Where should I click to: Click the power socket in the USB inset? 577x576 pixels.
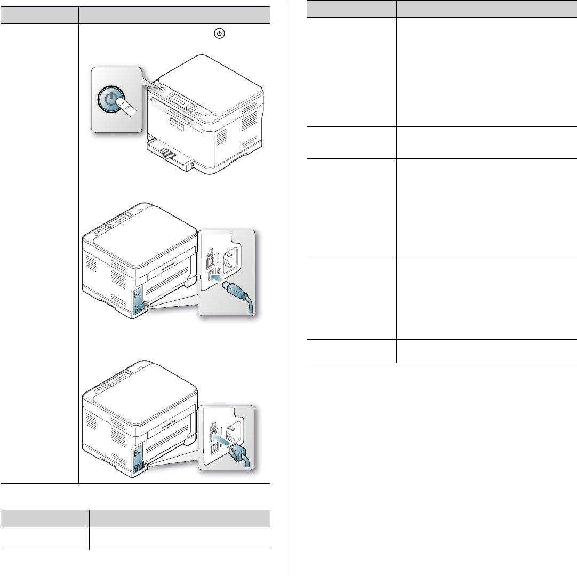pyautogui.click(x=233, y=260)
